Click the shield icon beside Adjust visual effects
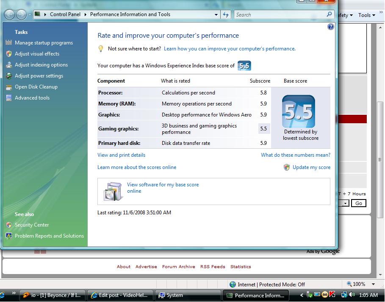 tap(9, 54)
